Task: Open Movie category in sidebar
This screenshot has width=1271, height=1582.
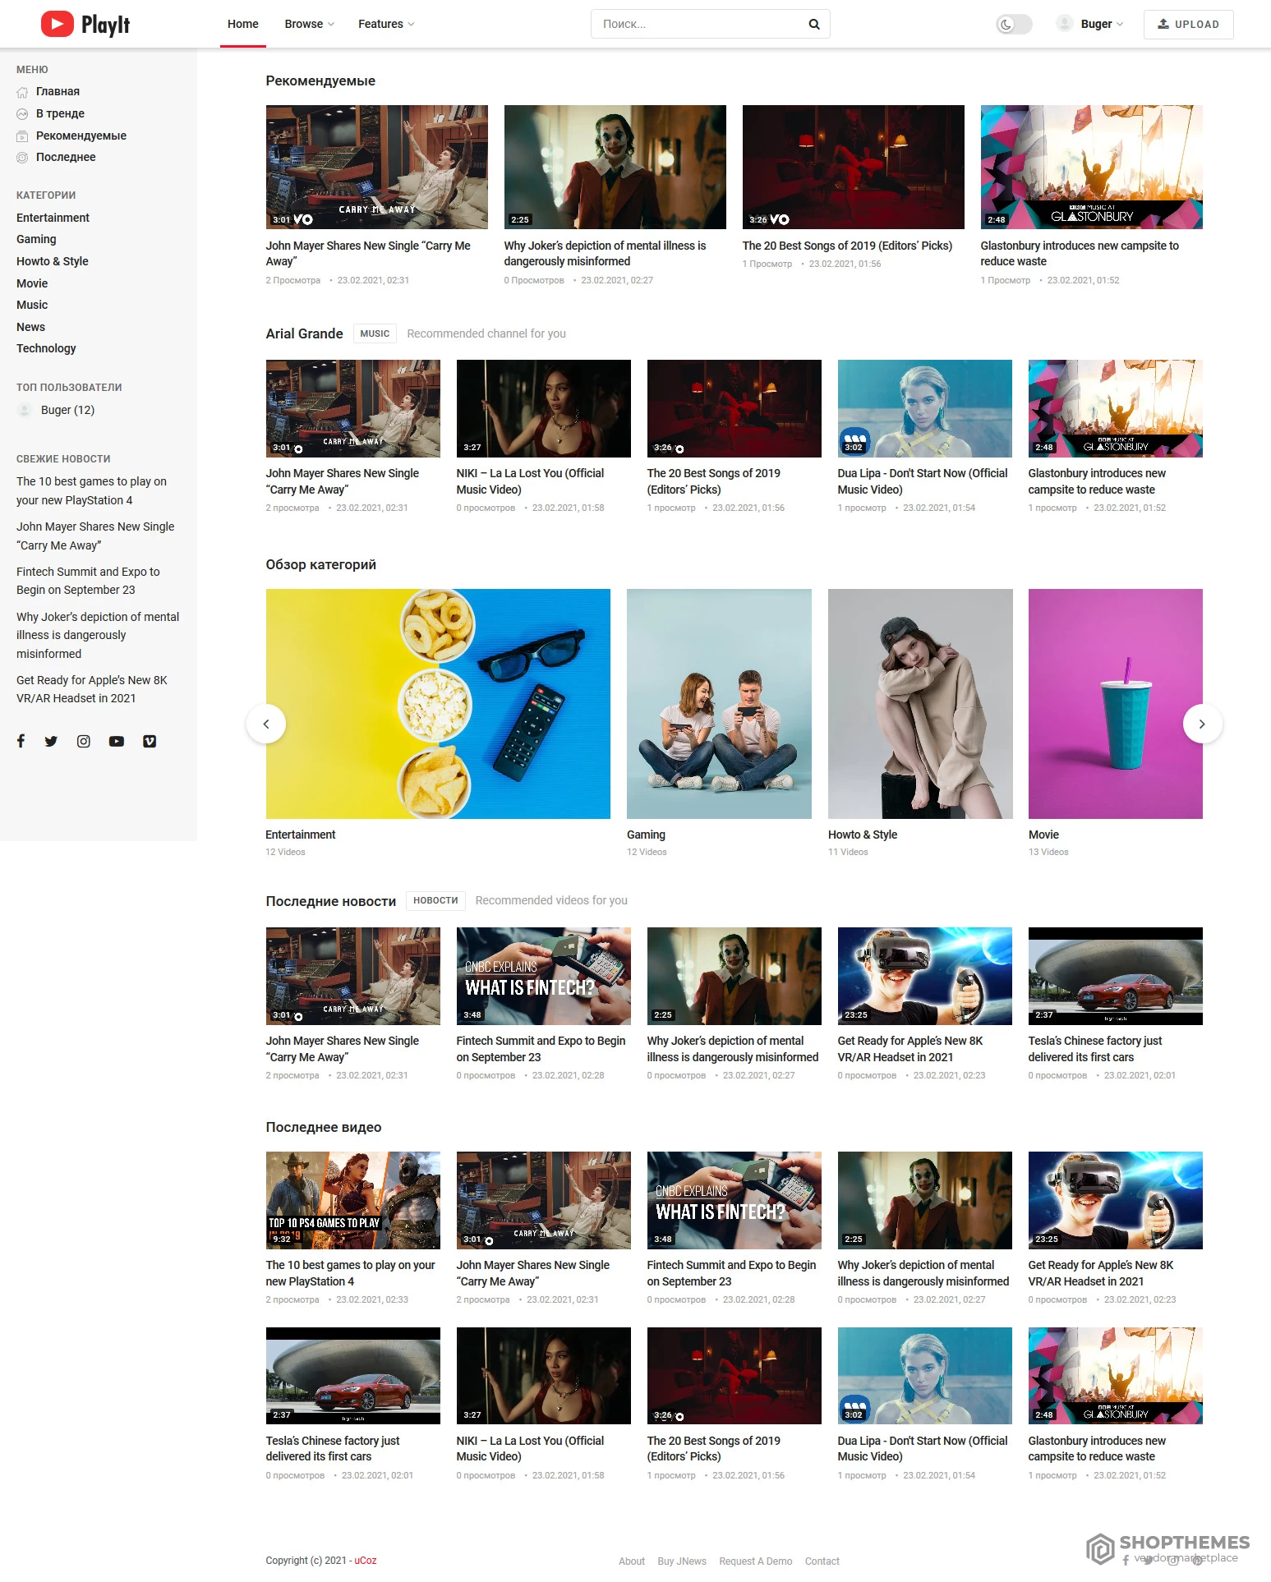Action: tap(32, 283)
